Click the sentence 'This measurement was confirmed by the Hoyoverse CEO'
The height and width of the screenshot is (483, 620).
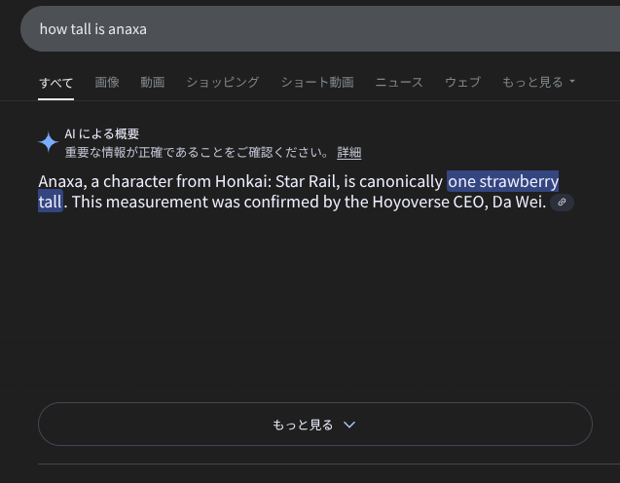pyautogui.click(x=279, y=203)
